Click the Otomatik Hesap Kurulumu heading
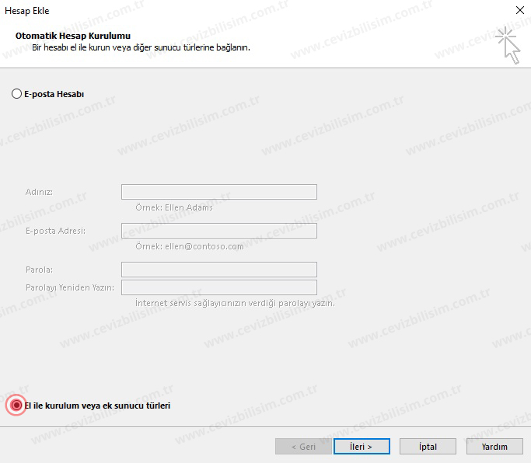 pos(73,36)
